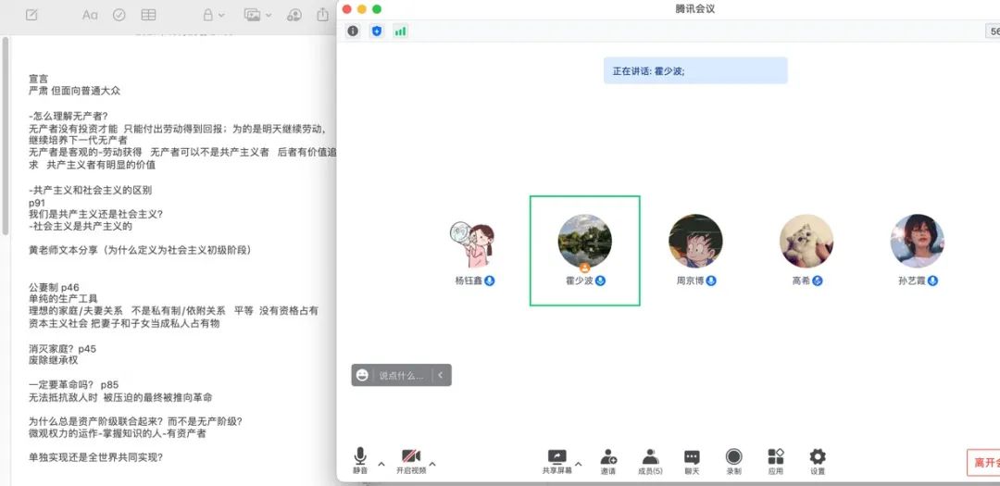Open meeting 设置 settings gear
Screen dimensions: 1000x486
(818, 460)
